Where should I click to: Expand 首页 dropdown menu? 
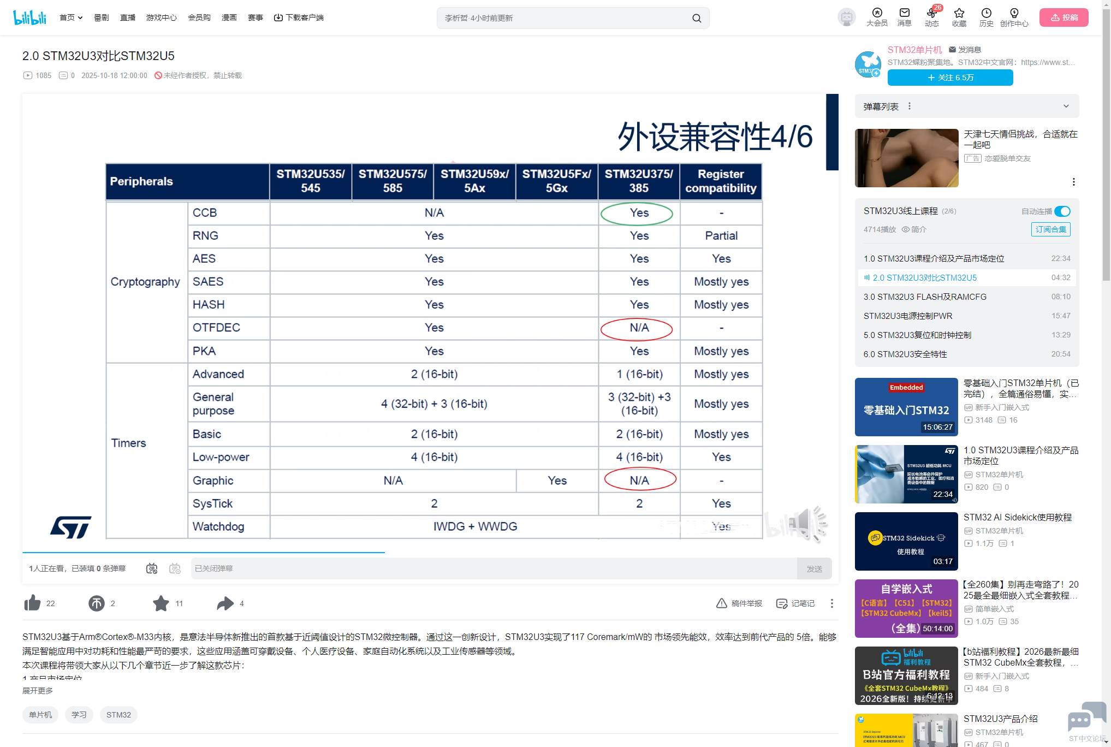[71, 17]
